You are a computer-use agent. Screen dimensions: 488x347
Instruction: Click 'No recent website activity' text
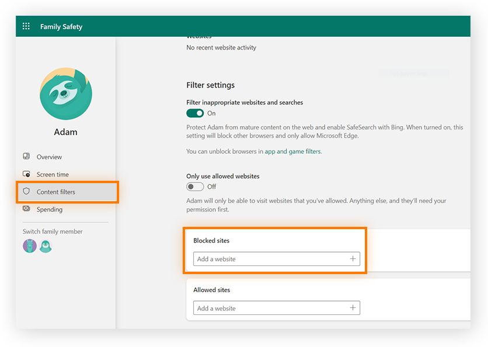tap(221, 48)
